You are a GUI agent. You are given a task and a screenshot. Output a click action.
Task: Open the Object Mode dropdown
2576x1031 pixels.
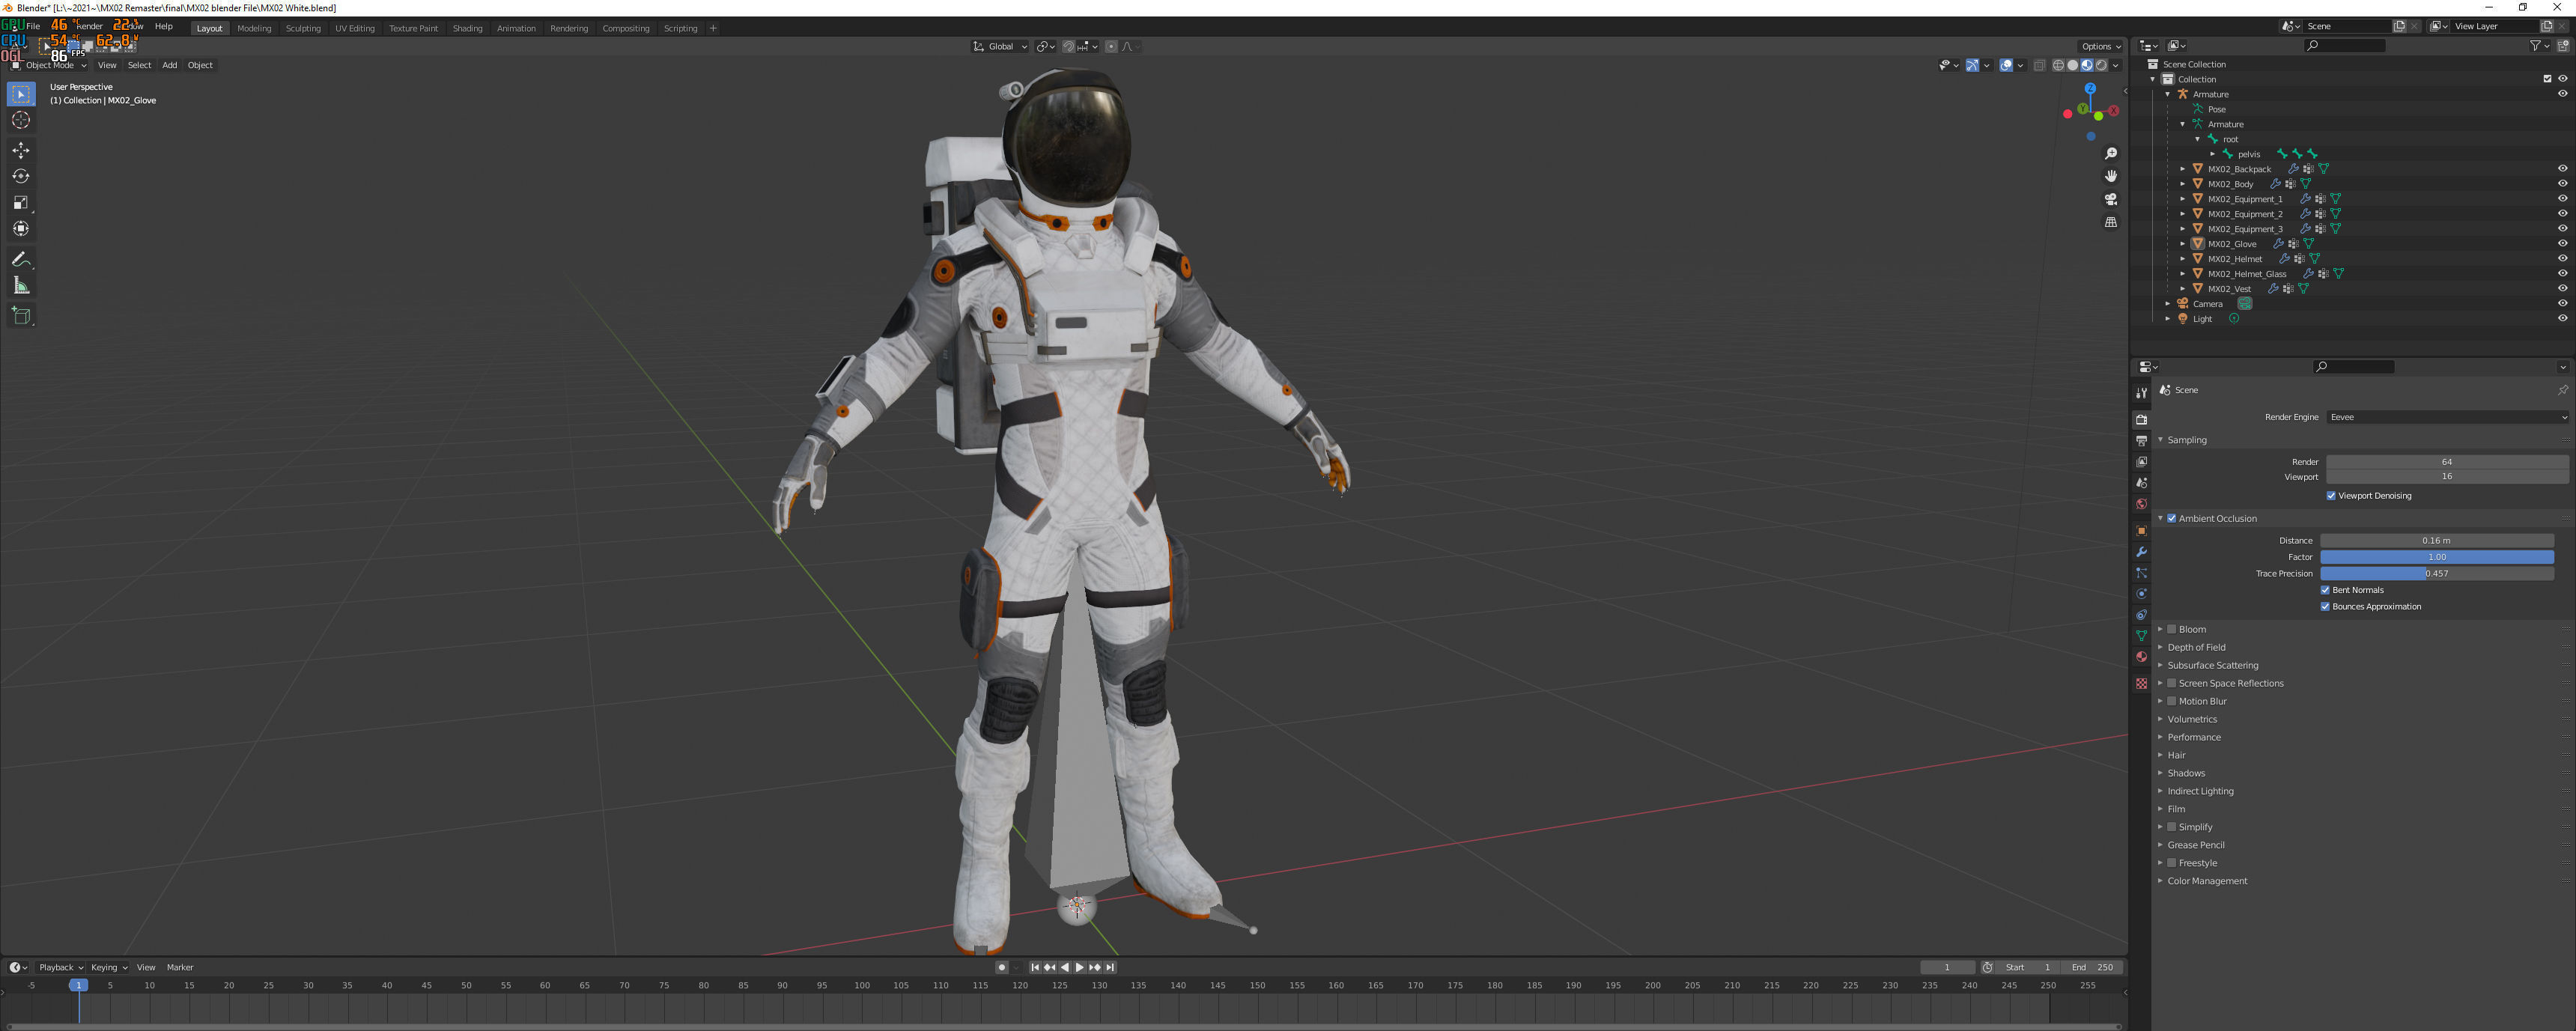[x=49, y=65]
